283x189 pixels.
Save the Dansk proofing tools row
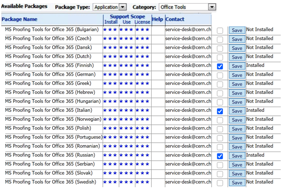237,48
